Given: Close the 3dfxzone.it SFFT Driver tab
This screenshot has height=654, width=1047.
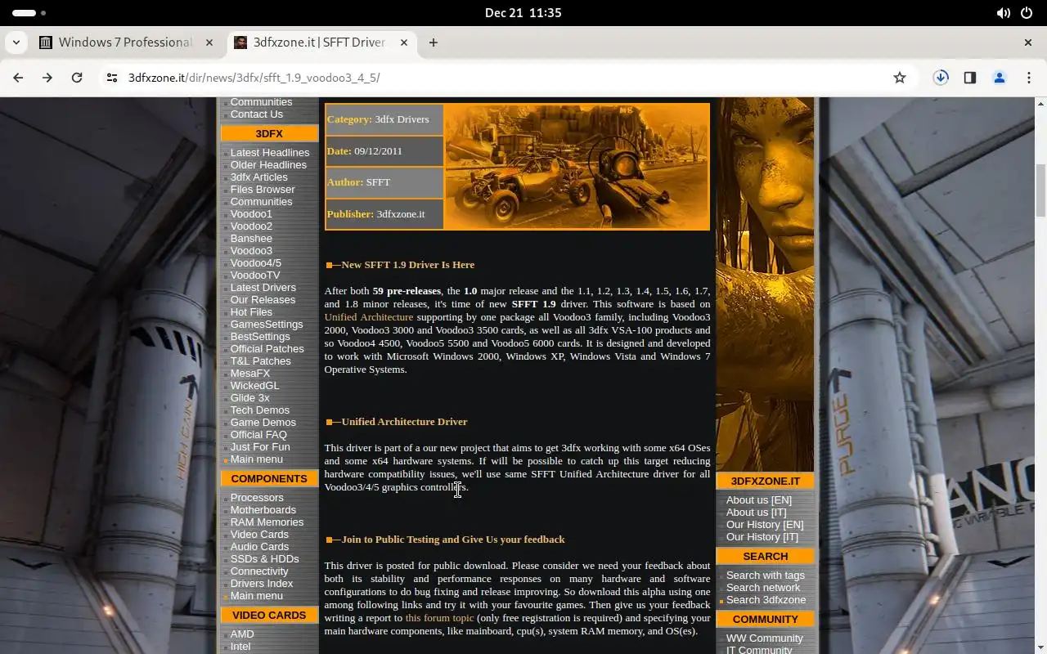Looking at the screenshot, I should [x=404, y=43].
